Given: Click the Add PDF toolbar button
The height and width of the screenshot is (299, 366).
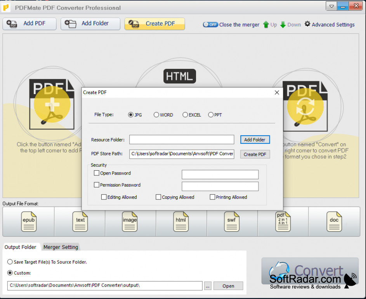Looking at the screenshot, I should (x=29, y=24).
